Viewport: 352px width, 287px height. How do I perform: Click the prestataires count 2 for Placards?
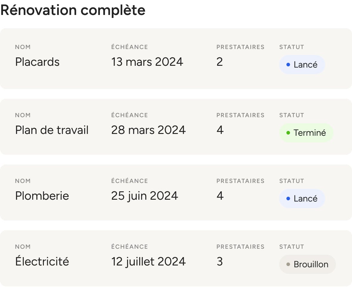click(x=220, y=62)
